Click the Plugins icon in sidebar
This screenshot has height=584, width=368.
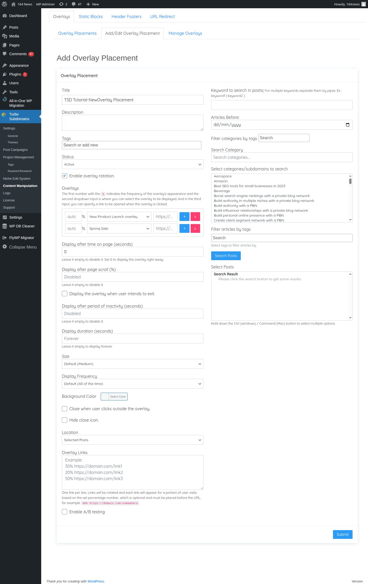pos(5,74)
